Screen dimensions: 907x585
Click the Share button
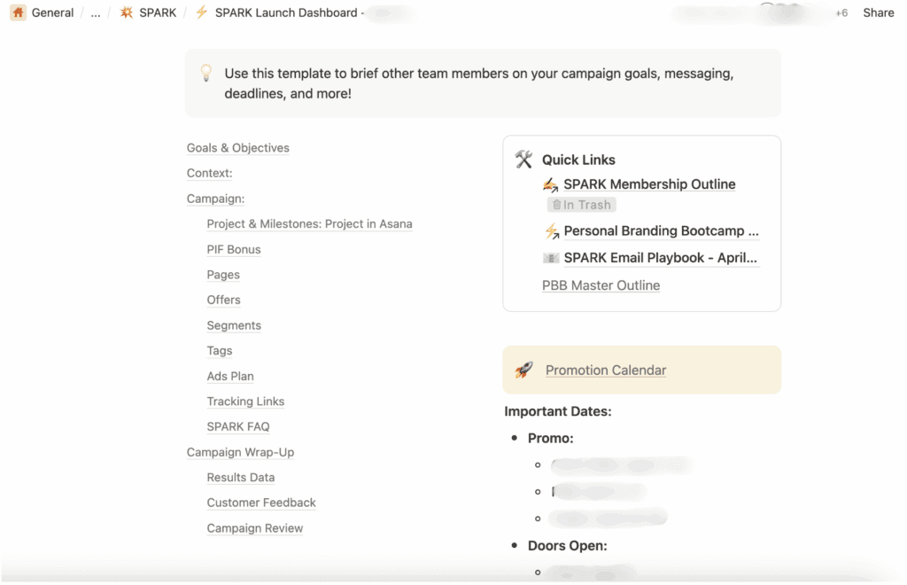click(x=878, y=12)
